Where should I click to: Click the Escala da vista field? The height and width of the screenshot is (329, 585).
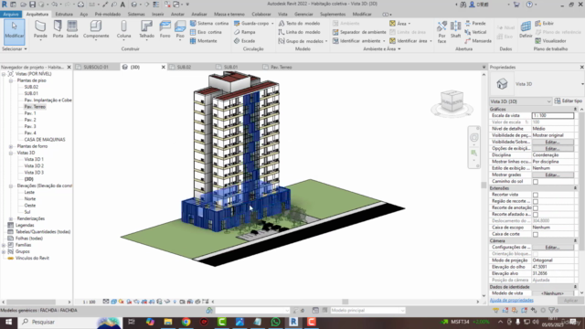click(552, 116)
